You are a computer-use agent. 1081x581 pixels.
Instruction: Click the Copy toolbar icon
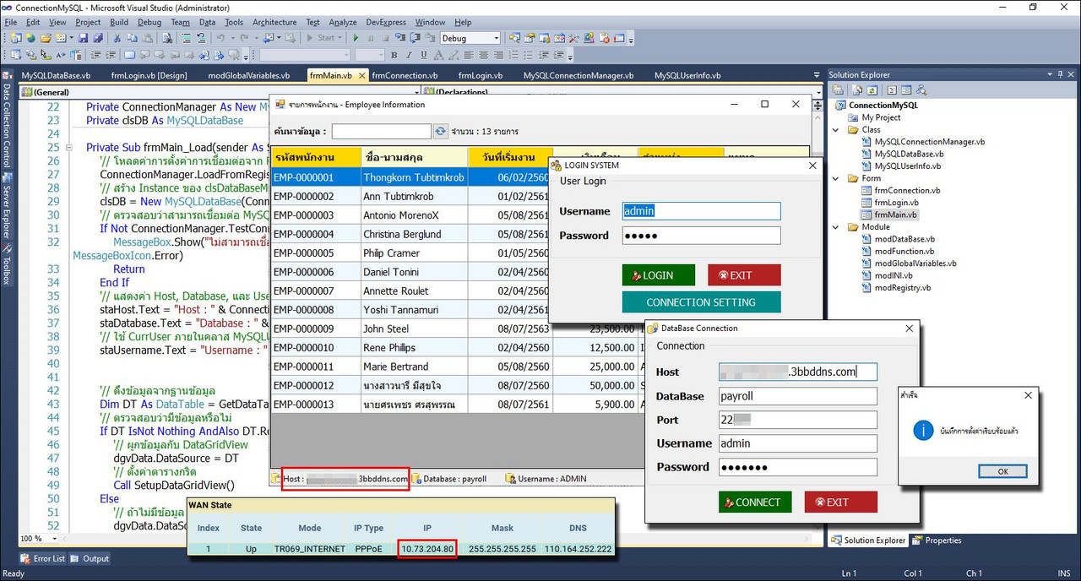click(x=133, y=38)
